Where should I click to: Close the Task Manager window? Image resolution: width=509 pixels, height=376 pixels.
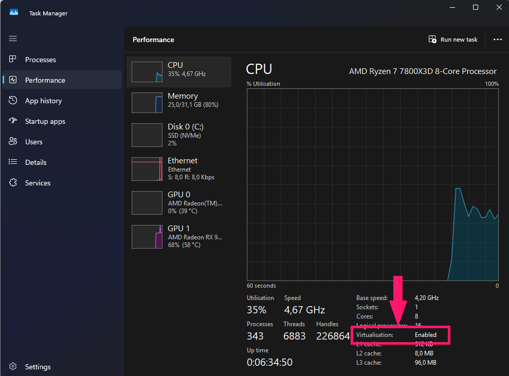pyautogui.click(x=499, y=7)
